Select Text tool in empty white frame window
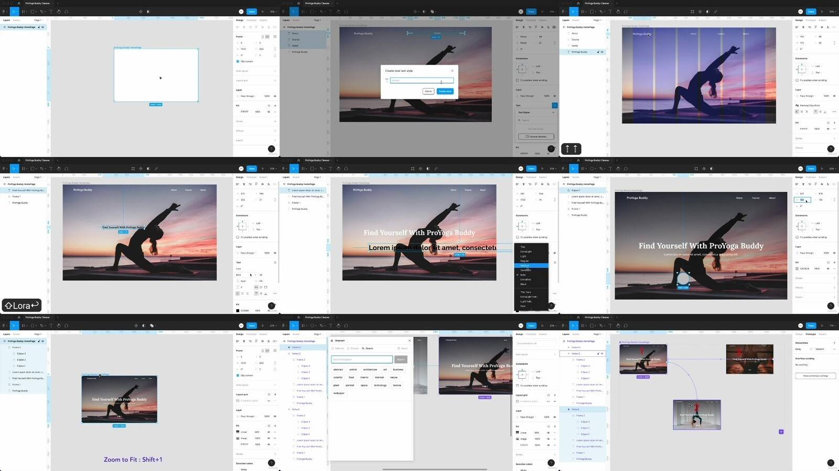The width and height of the screenshot is (839, 471). pyautogui.click(x=51, y=12)
